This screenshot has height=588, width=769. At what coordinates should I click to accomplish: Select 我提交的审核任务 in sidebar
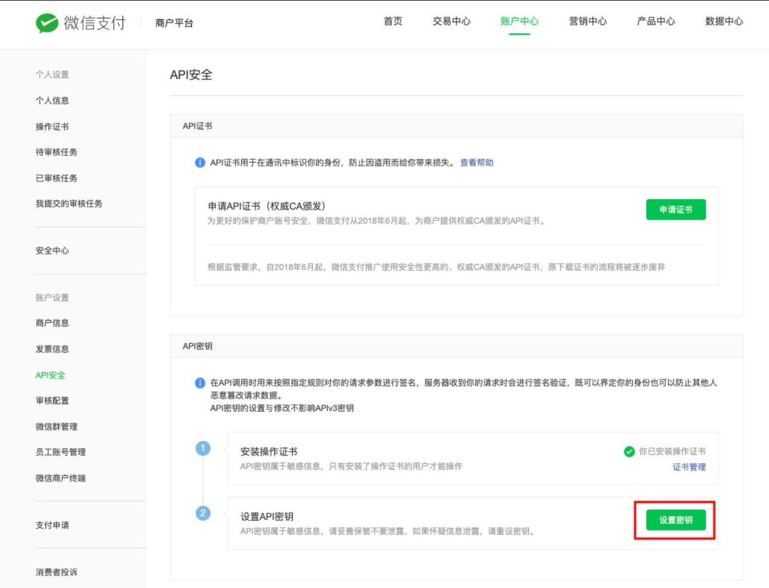pos(69,204)
